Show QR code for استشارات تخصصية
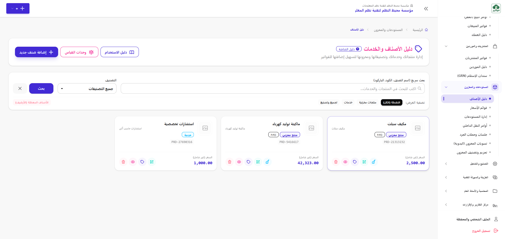The height and width of the screenshot is (239, 505). pyautogui.click(x=152, y=162)
